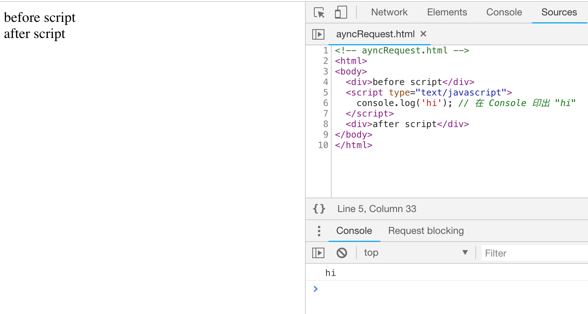The width and height of the screenshot is (588, 314).
Task: Switch to the Network panel
Action: click(389, 12)
